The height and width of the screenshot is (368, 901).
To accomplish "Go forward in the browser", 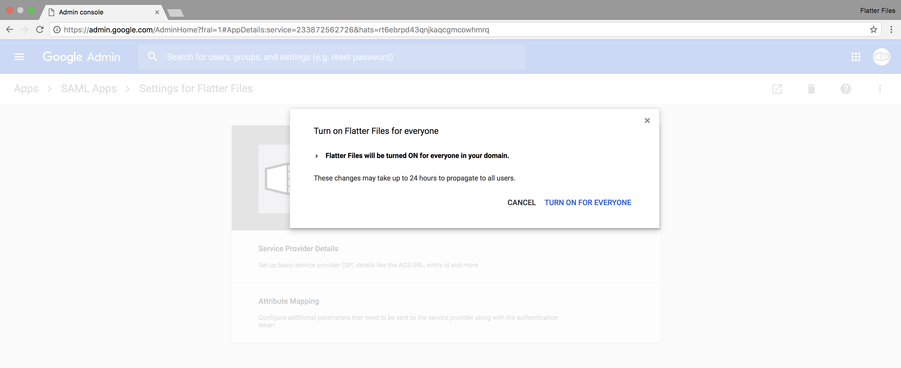I will (x=24, y=30).
